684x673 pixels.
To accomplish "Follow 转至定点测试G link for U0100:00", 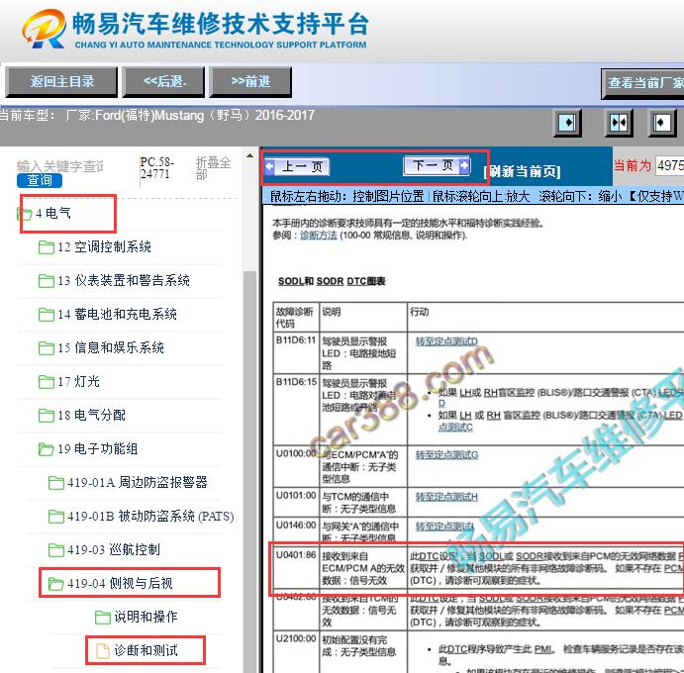I will coord(446,455).
